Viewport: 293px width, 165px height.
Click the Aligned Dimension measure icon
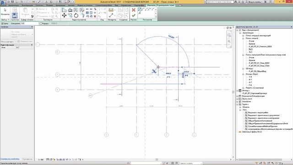(x=111, y=10)
